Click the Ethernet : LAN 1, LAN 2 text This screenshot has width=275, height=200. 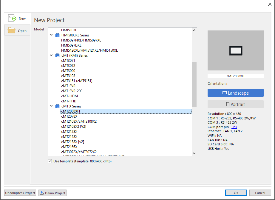pos(225,131)
